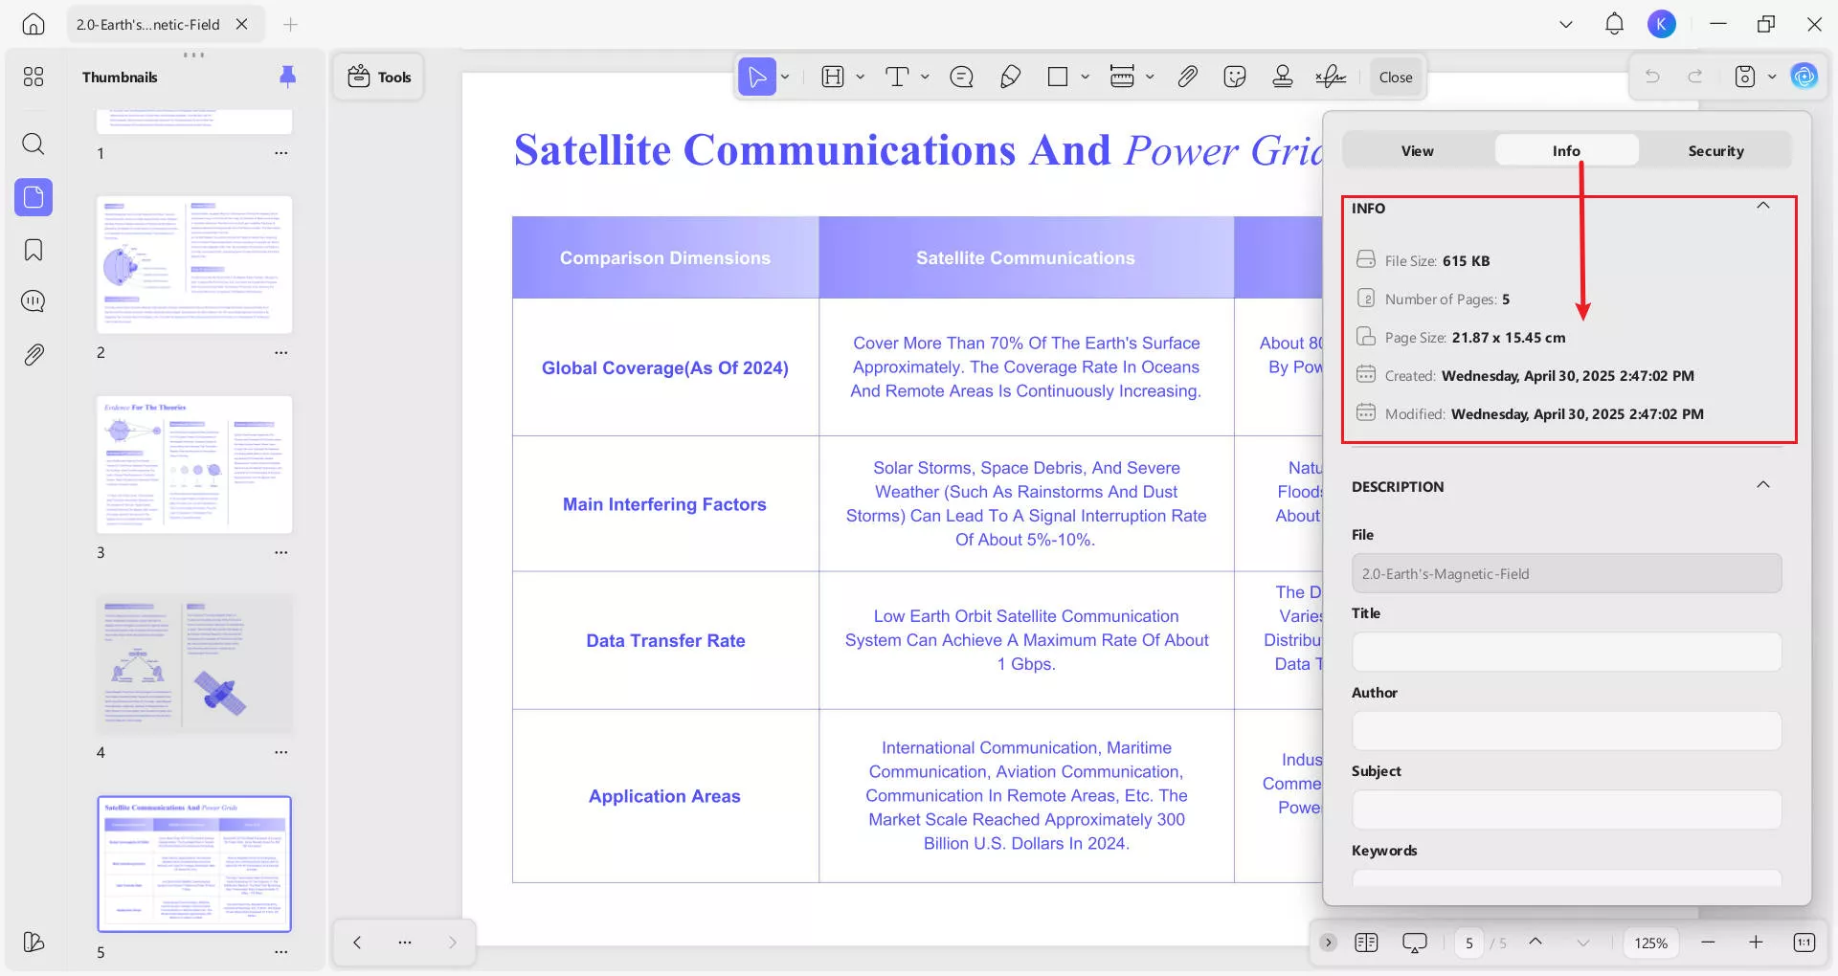Collapse the INFO section
This screenshot has width=1838, height=976.
pos(1762,207)
